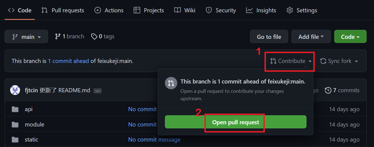Image resolution: width=374 pixels, height=147 pixels.
Task: Expand the Sync fork dropdown
Action: (339, 61)
